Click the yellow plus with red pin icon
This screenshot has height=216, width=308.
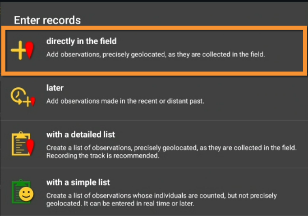23,50
